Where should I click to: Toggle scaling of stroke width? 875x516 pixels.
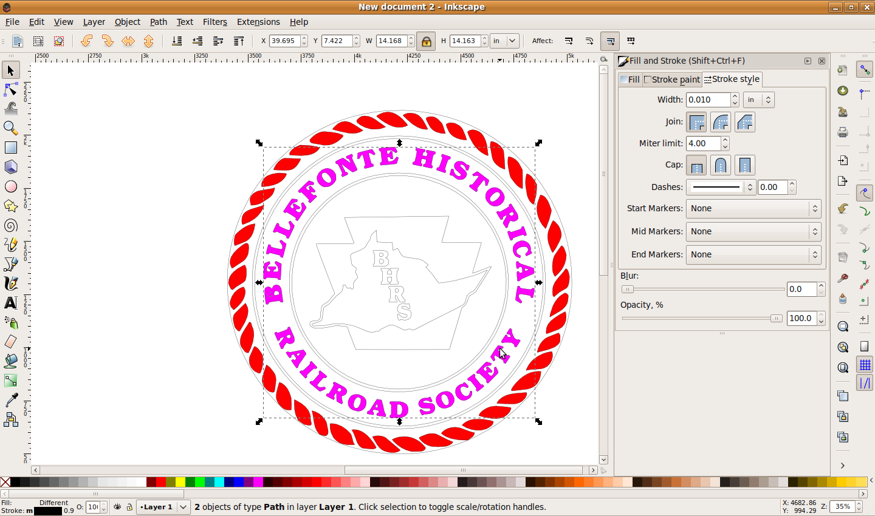(x=569, y=41)
